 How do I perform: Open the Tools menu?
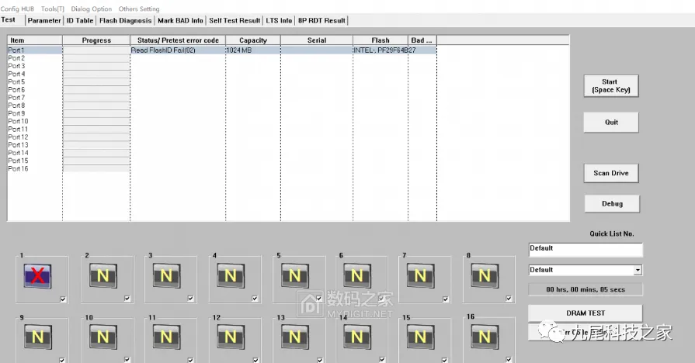[x=53, y=9]
